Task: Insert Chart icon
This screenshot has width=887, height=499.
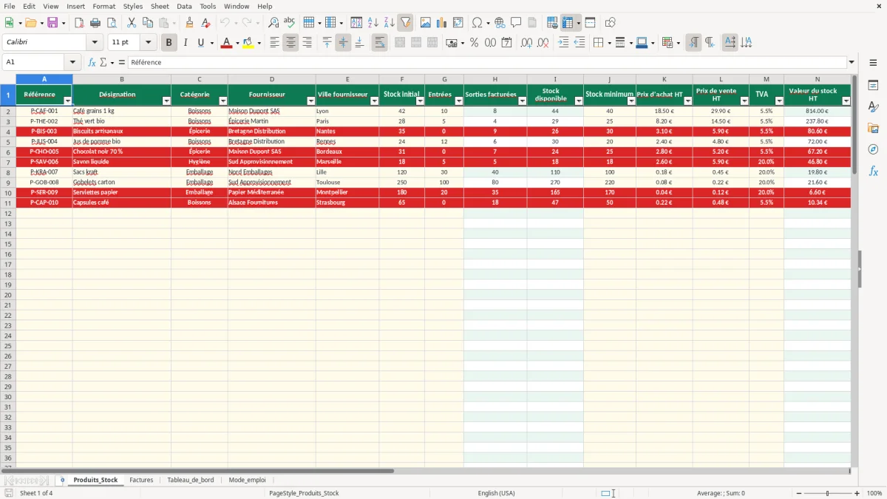Action: [x=442, y=23]
